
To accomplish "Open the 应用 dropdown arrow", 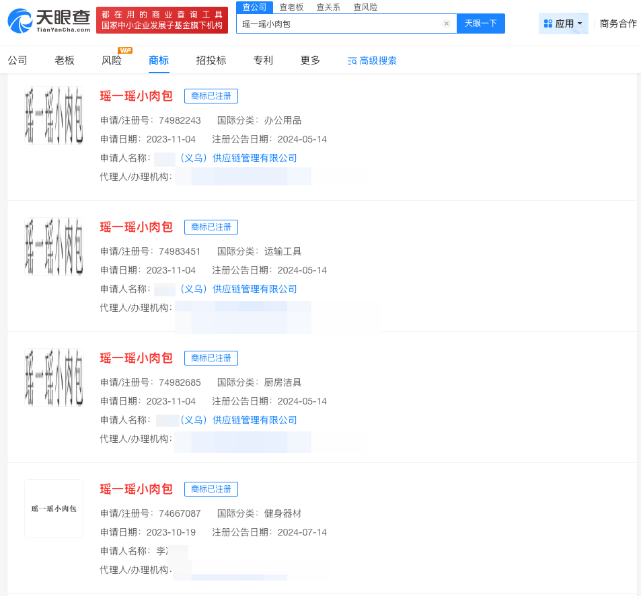I will pos(580,23).
